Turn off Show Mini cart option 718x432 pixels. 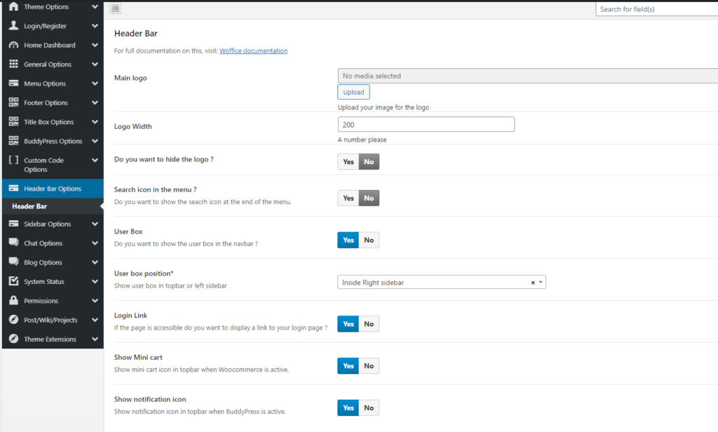(369, 366)
